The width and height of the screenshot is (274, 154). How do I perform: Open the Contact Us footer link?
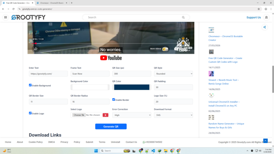[131, 142]
